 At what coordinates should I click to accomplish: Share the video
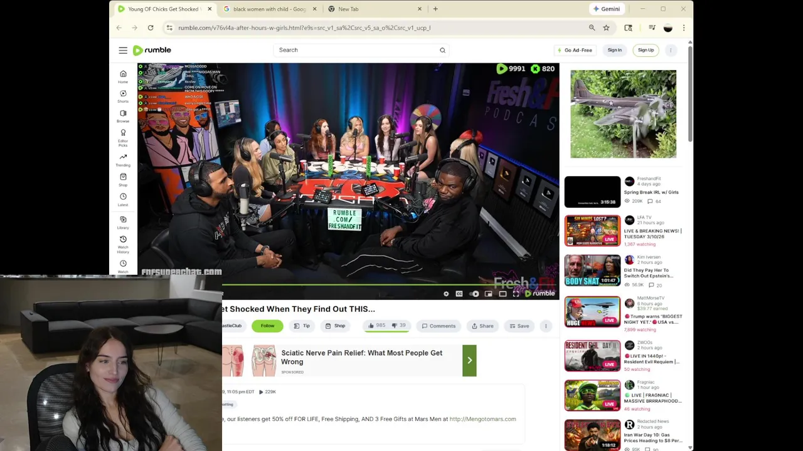point(483,326)
